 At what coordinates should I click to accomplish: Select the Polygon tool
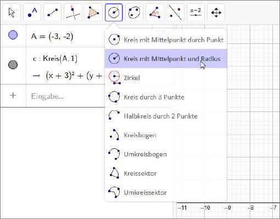93,13
